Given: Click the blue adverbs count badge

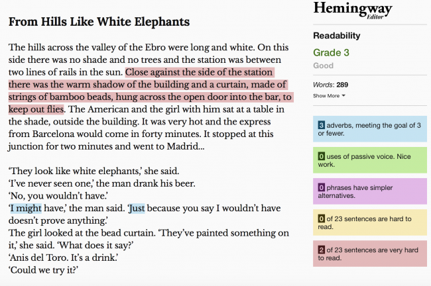Looking at the screenshot, I should [321, 125].
